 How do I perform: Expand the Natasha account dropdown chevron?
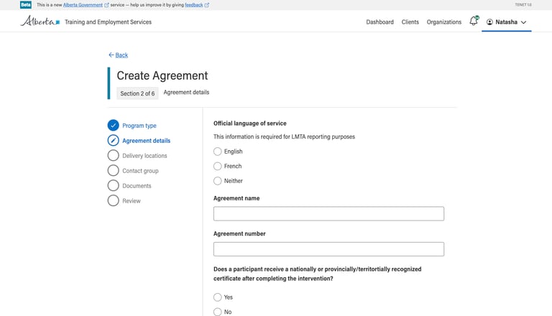(x=523, y=22)
